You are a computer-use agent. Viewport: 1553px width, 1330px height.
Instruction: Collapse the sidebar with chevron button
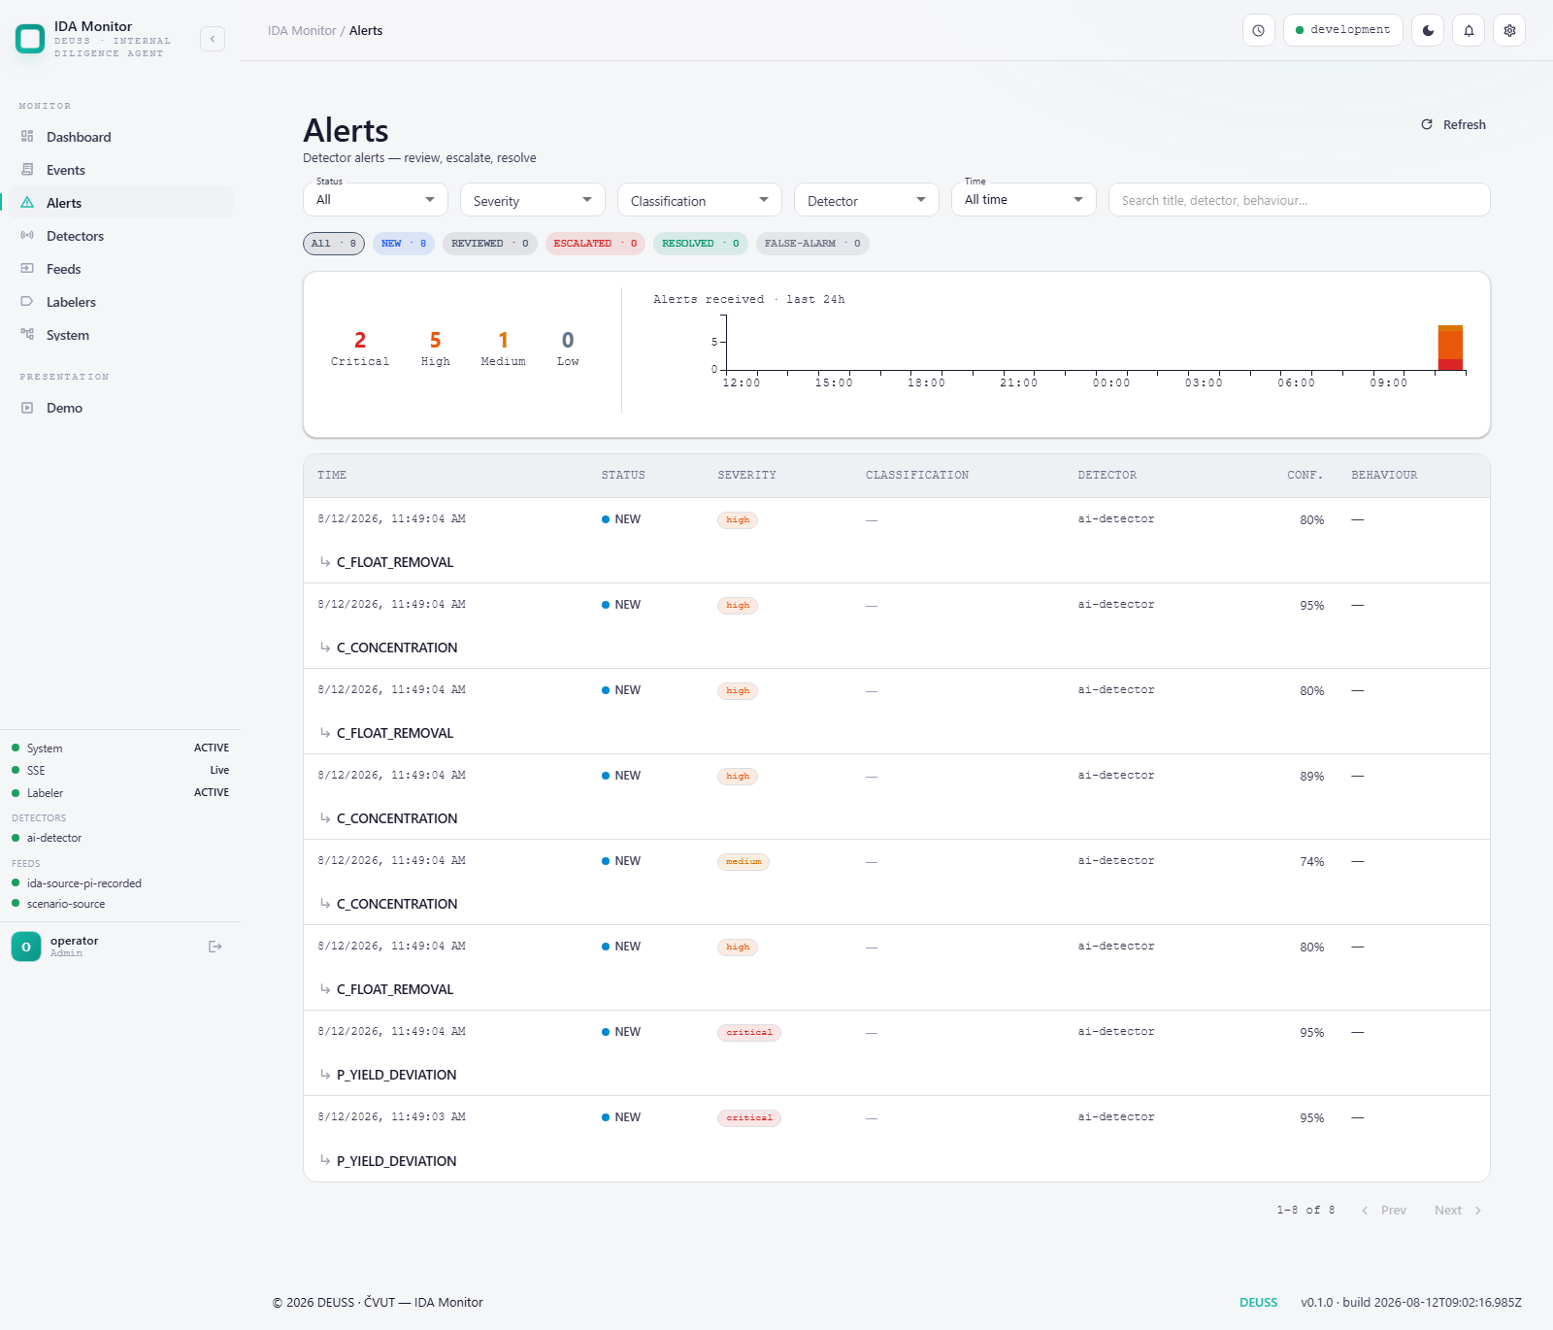coord(213,39)
